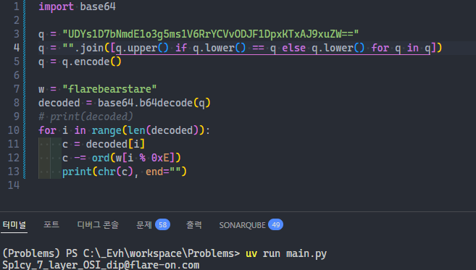The width and height of the screenshot is (476, 270).
Task: Click the PowerShell prompt path 'C:\_Evh\workspace\Problems>'
Action: (x=162, y=253)
